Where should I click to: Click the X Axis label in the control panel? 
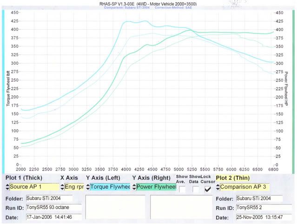click(x=69, y=178)
